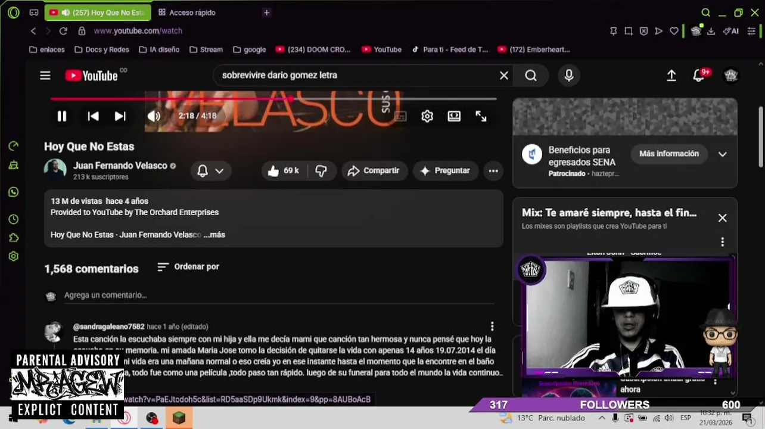Open the Docs y Redes bookmarks folder
Screen dimensions: 765x429
[102, 49]
